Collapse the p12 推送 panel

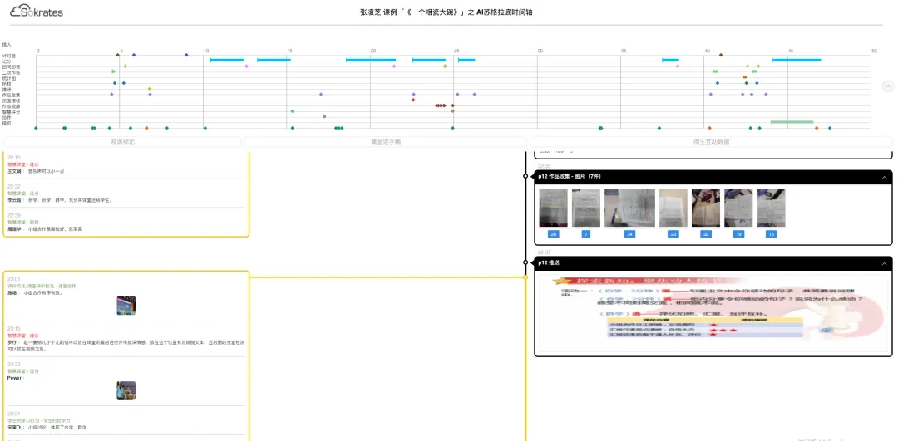(883, 262)
